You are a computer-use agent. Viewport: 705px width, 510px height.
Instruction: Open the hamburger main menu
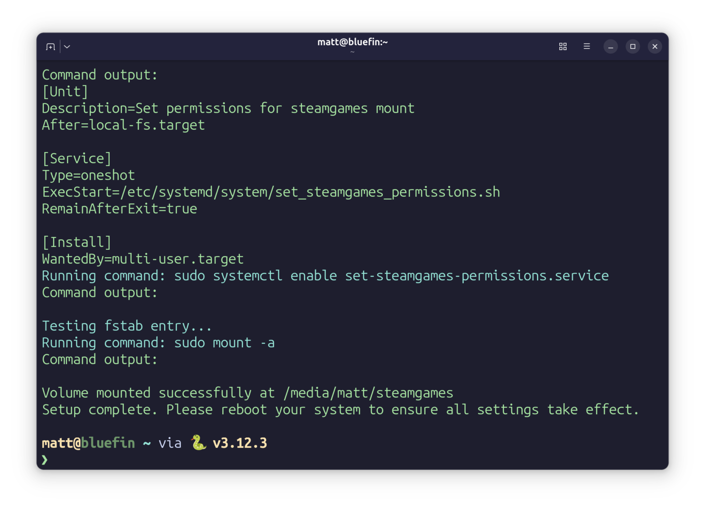click(587, 47)
